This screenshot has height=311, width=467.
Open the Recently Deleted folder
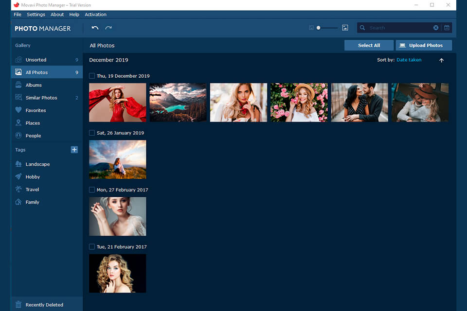pyautogui.click(x=36, y=304)
